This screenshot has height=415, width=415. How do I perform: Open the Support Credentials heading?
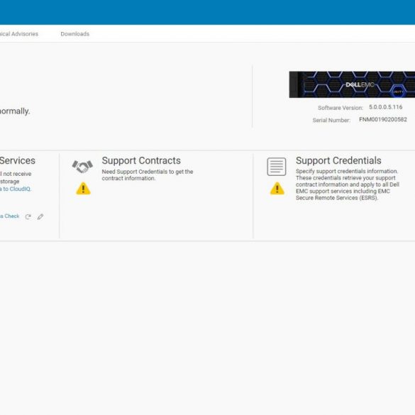coord(338,160)
